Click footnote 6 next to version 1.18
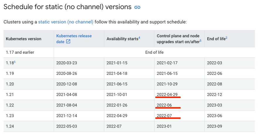 click(15, 62)
